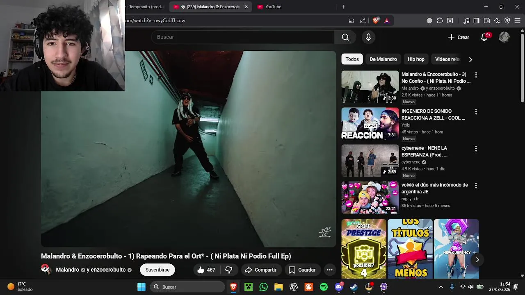Screen dimensions: 525x295
Task: Open Brave Wallet icon
Action: [x=487, y=20]
